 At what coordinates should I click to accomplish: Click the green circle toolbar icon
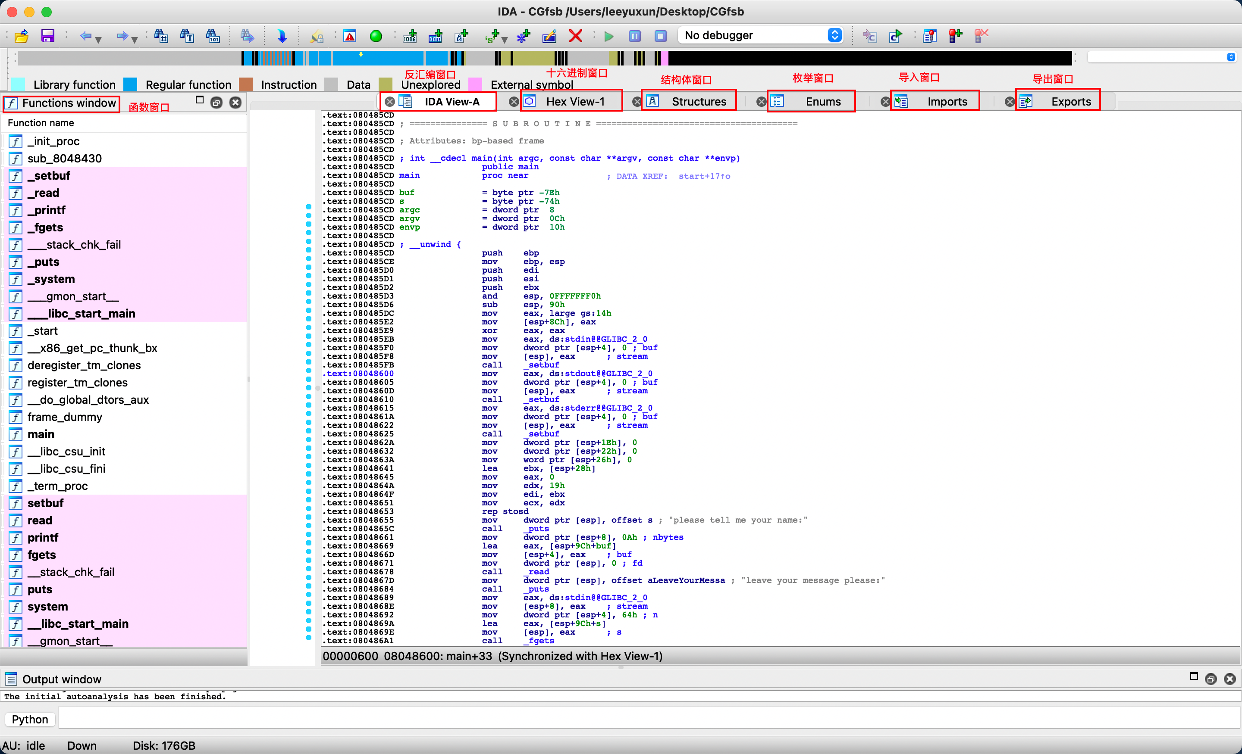tap(376, 36)
